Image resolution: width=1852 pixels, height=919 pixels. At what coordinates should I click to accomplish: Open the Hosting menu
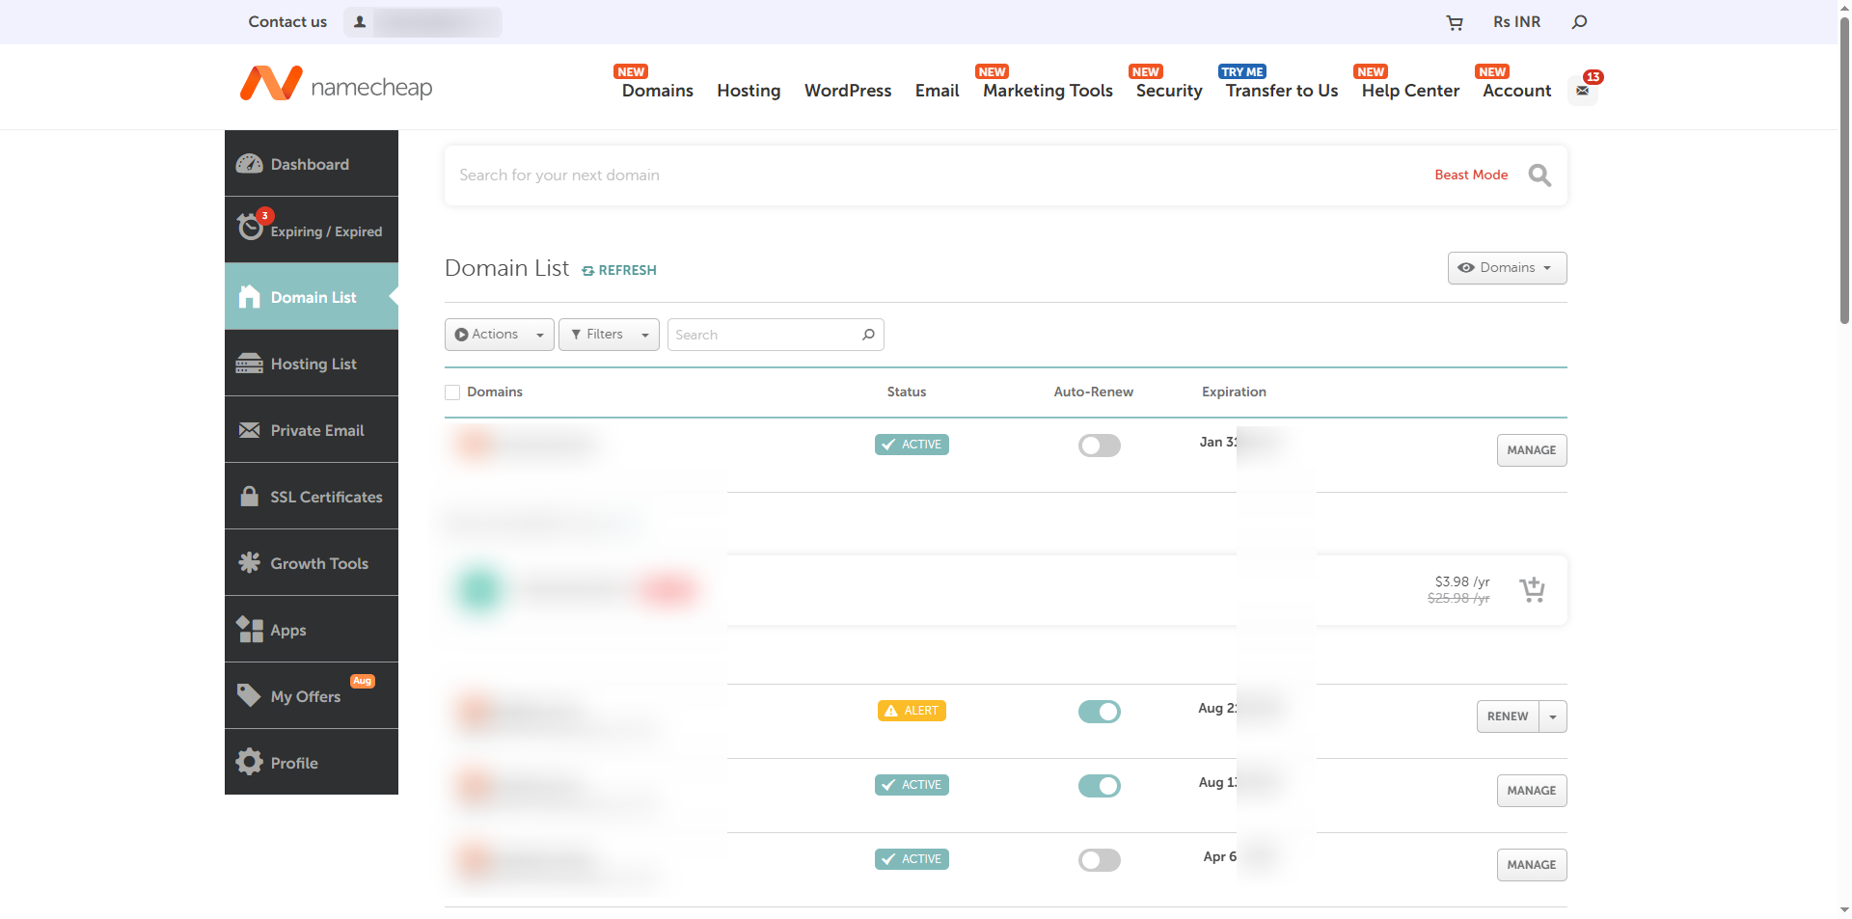click(749, 91)
